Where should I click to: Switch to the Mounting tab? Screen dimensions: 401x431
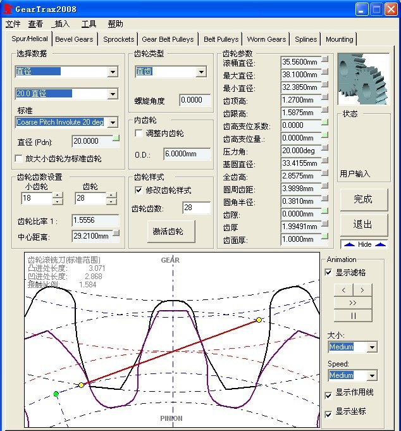click(340, 39)
